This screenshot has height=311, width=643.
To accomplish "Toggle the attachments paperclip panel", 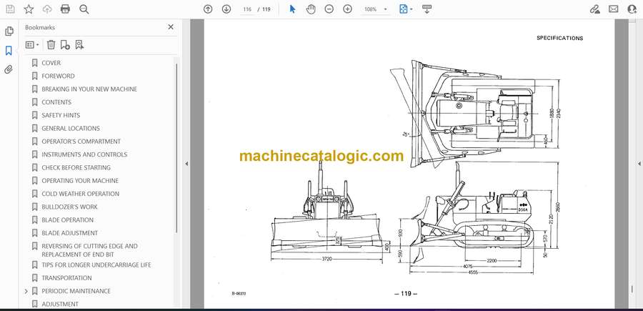I will pos(9,70).
